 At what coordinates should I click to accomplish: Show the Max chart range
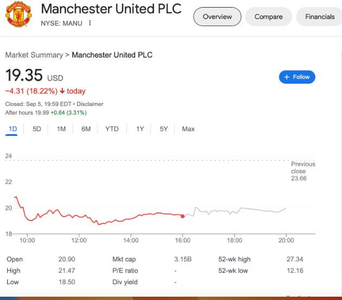(x=188, y=129)
